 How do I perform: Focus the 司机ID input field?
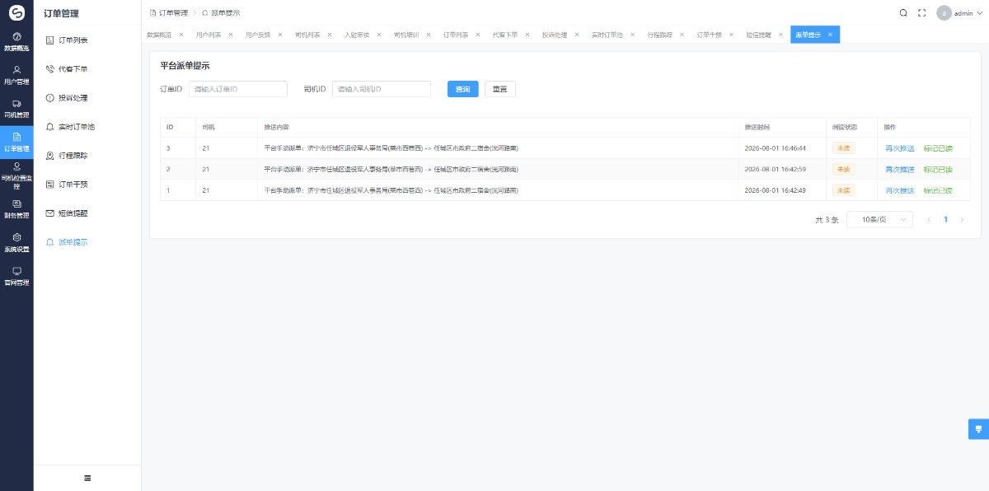(382, 89)
